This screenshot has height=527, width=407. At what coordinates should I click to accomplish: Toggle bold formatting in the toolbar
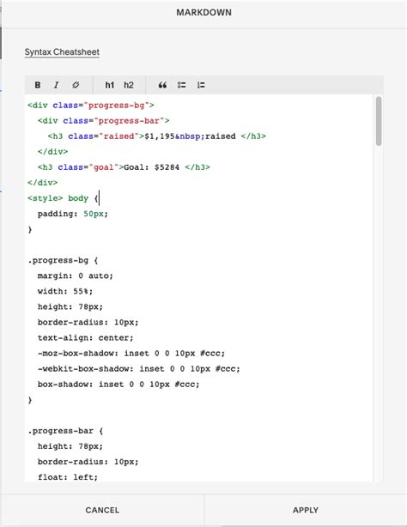(38, 85)
